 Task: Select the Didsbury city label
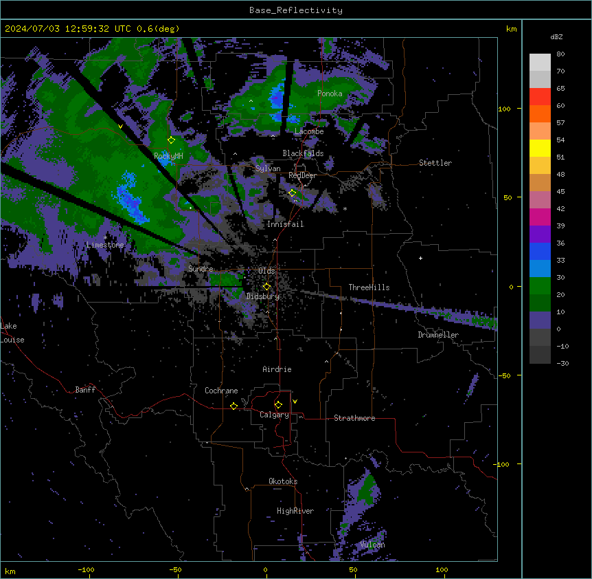[x=263, y=296]
